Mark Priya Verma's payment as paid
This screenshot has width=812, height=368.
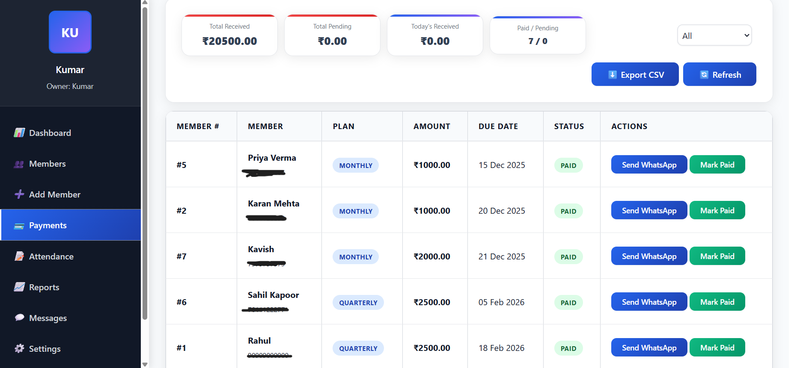pos(717,165)
